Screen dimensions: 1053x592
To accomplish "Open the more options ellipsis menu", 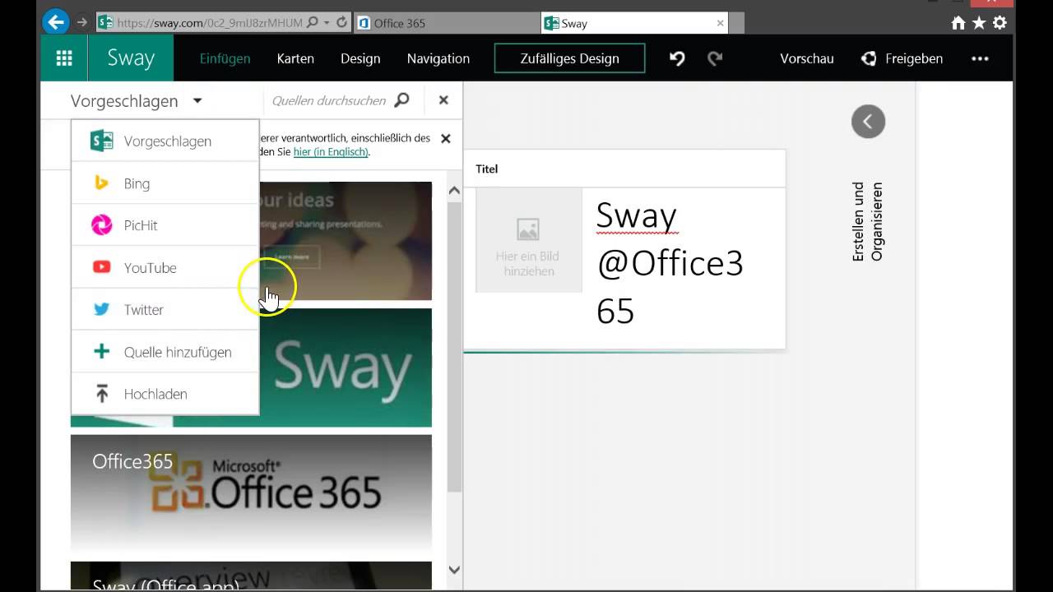I will (980, 58).
